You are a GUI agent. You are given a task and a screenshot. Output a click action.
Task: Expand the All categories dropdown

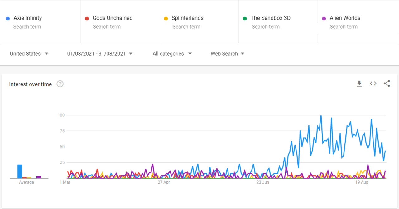(172, 54)
